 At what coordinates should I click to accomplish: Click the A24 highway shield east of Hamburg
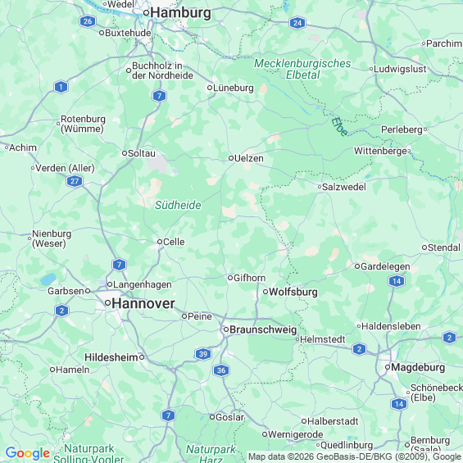click(x=297, y=23)
